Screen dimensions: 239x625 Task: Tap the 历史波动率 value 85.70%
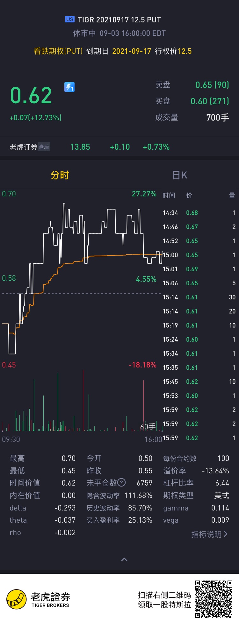(140, 508)
